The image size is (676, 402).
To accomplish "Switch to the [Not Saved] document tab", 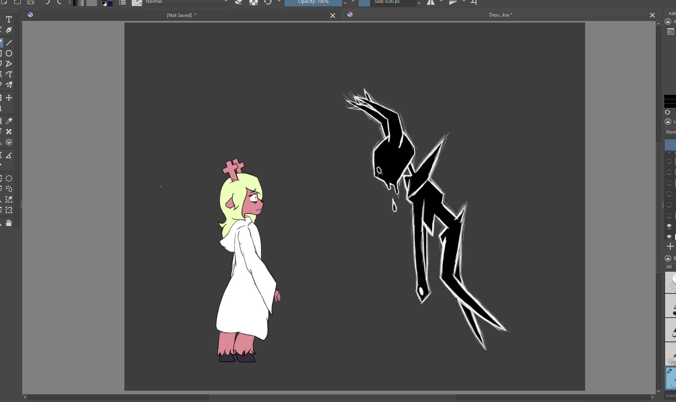I will click(x=182, y=15).
